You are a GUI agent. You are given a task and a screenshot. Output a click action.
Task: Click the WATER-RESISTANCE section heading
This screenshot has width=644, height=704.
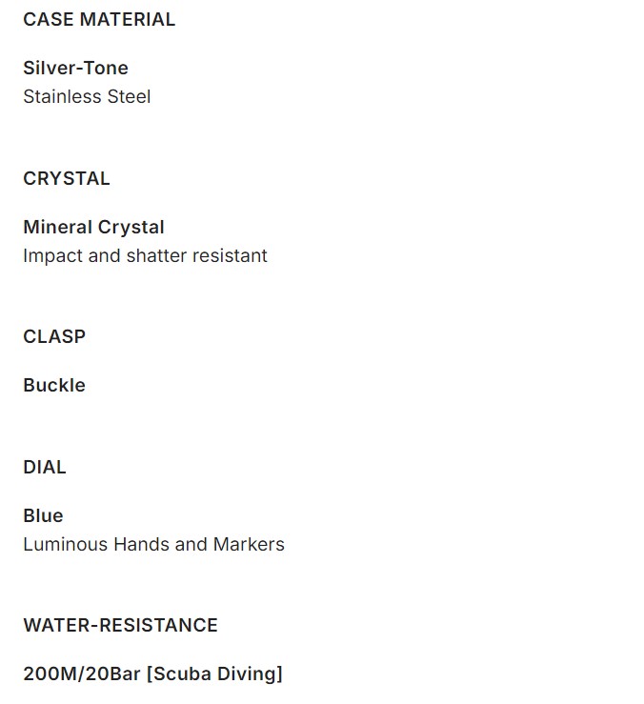tap(120, 625)
